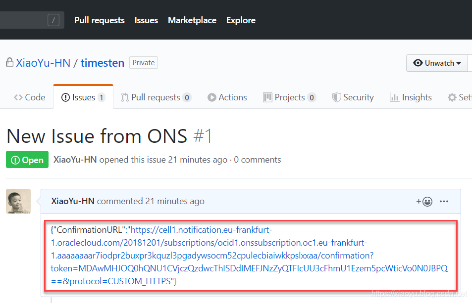The height and width of the screenshot is (303, 472).
Task: Click commented 21 minutes ago timestamp
Action: (175, 201)
